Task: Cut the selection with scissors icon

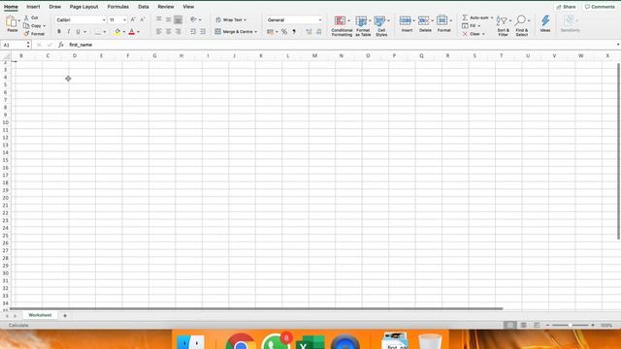Action: (26, 17)
